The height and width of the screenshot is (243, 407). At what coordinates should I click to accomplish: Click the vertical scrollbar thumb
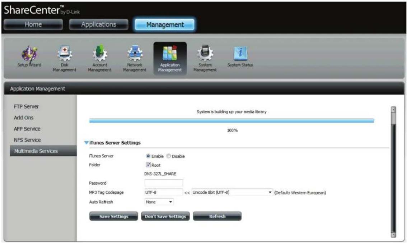click(393, 119)
